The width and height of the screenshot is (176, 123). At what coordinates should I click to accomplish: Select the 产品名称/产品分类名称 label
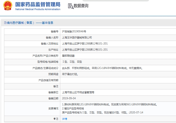(45, 56)
